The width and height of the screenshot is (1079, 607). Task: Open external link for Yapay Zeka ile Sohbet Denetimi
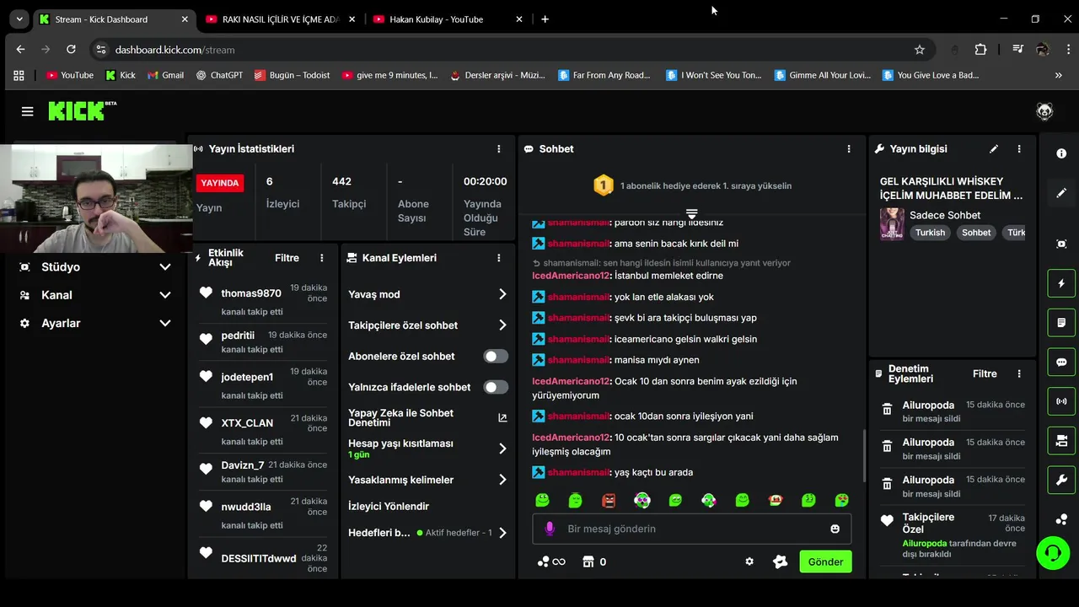(x=502, y=417)
